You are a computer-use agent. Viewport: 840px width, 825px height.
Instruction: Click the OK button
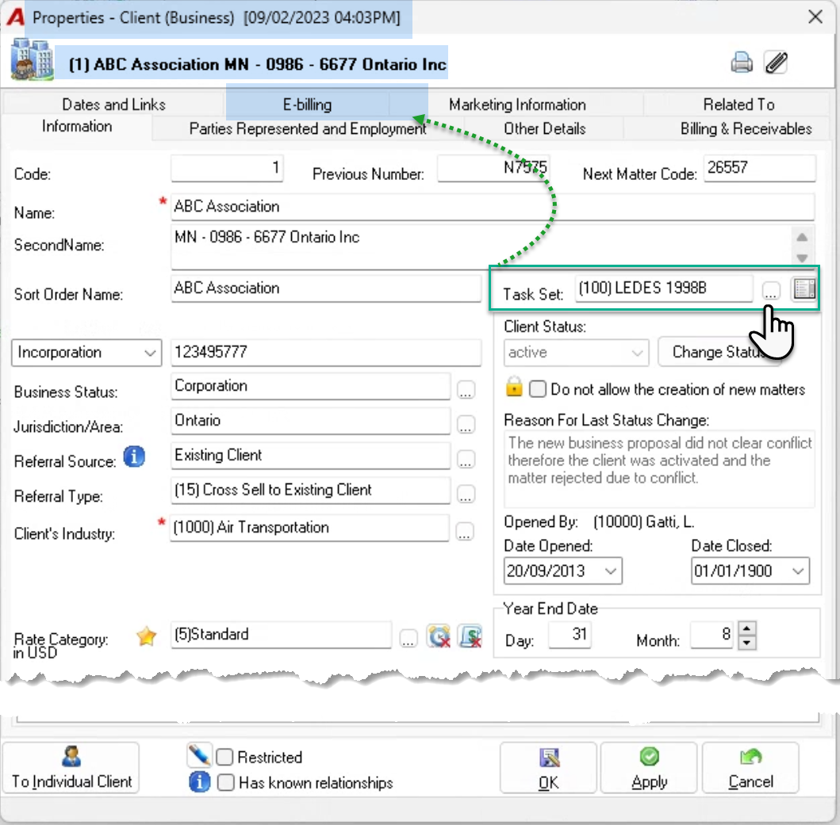(x=549, y=768)
